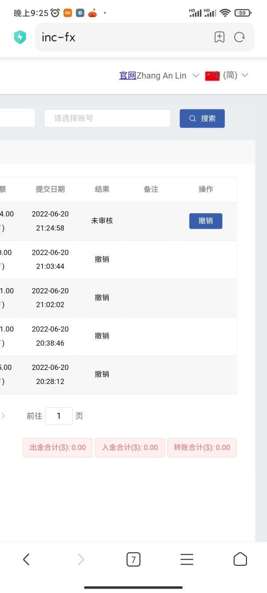Click the China flag language icon
267x593 pixels.
click(x=212, y=76)
